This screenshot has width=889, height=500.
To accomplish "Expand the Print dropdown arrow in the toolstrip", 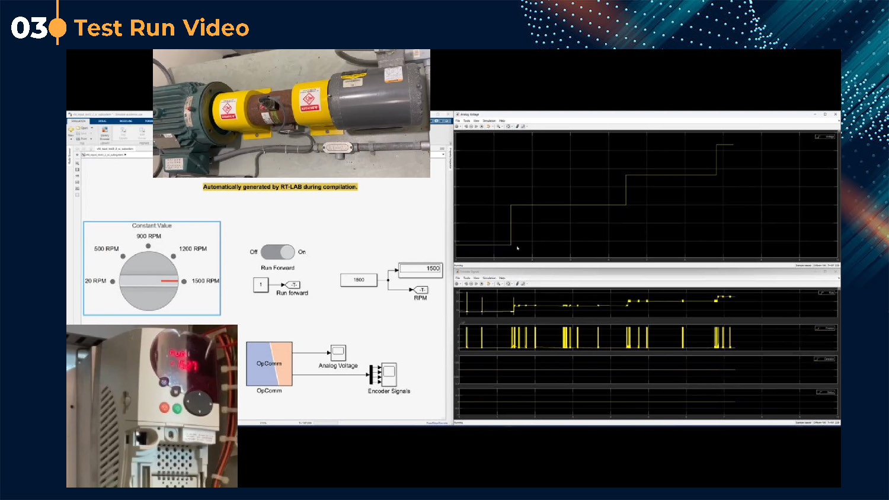I will 91,139.
